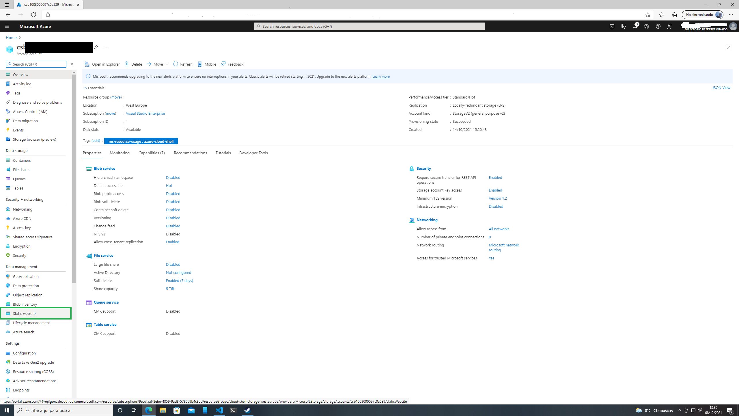Image resolution: width=739 pixels, height=416 pixels.
Task: Click Learn more in the alerts banner
Action: click(x=381, y=77)
